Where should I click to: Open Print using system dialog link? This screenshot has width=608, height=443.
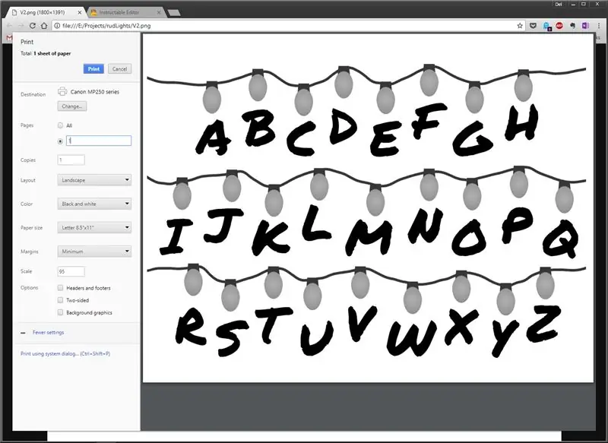pos(65,353)
